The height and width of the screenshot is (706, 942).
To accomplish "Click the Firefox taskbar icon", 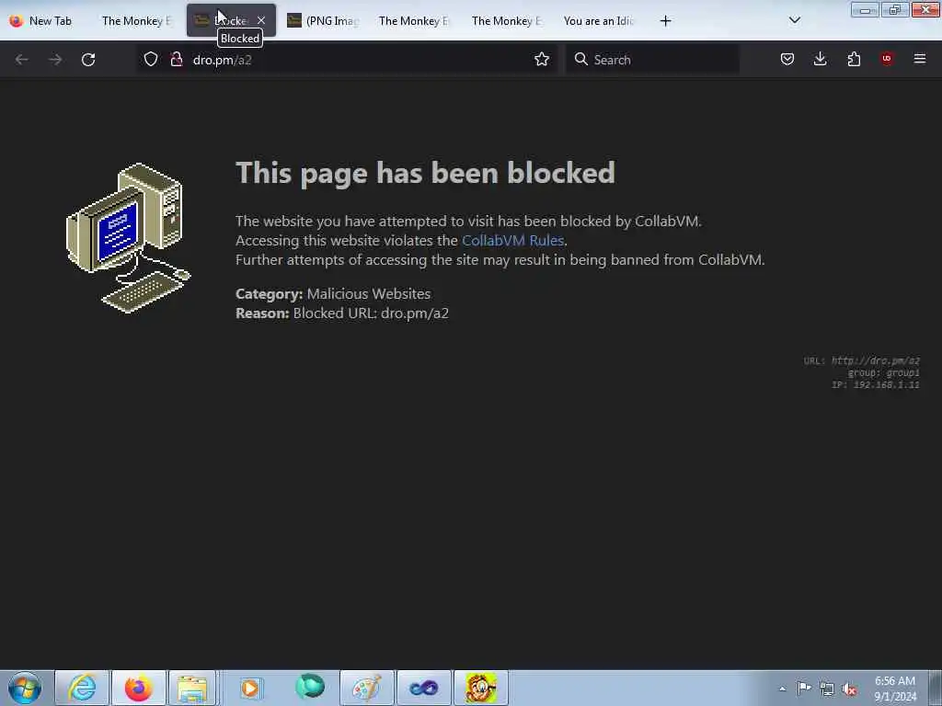I will coord(139,688).
